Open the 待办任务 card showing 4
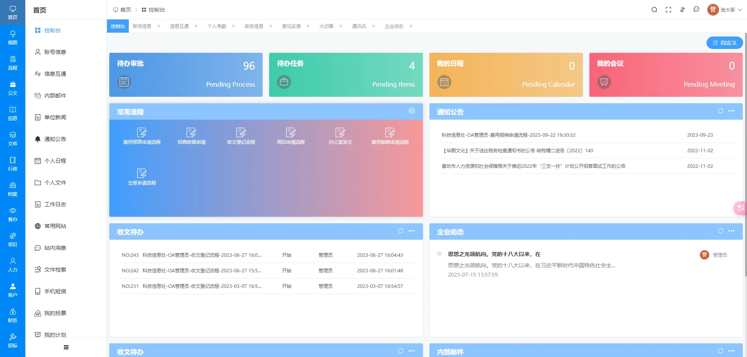Image resolution: width=747 pixels, height=357 pixels. [x=346, y=75]
